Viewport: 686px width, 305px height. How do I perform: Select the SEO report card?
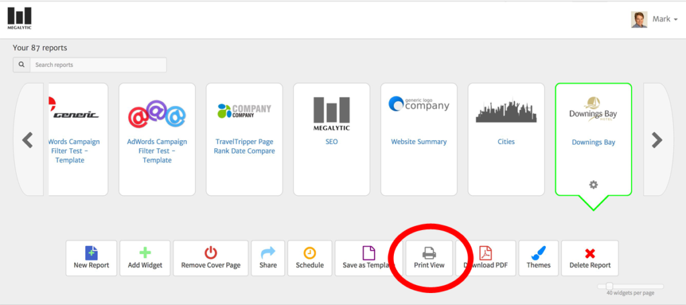point(332,139)
